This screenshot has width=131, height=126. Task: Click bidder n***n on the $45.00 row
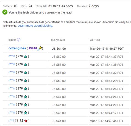[12, 104]
